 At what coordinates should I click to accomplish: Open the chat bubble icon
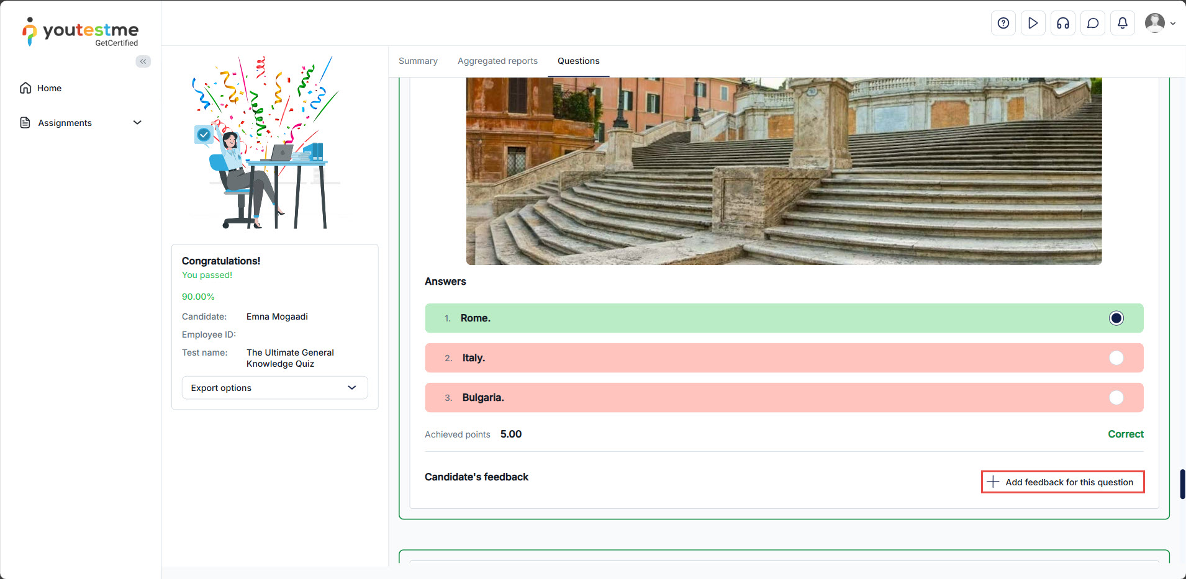(x=1092, y=24)
